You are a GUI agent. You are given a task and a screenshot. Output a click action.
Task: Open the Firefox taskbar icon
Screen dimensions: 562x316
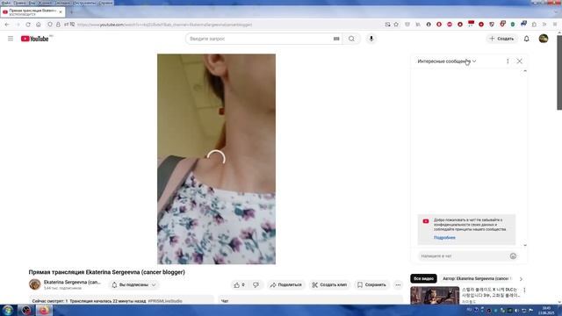44,310
